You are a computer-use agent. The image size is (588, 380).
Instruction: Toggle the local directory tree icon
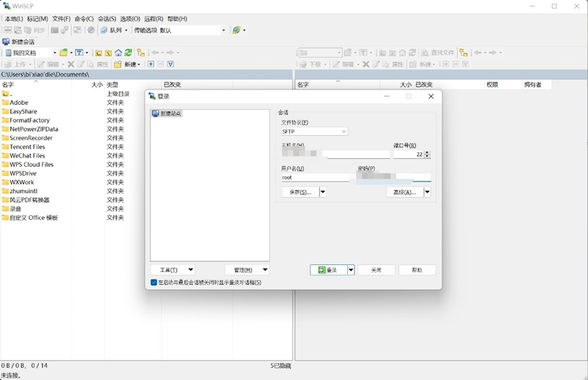[140, 53]
